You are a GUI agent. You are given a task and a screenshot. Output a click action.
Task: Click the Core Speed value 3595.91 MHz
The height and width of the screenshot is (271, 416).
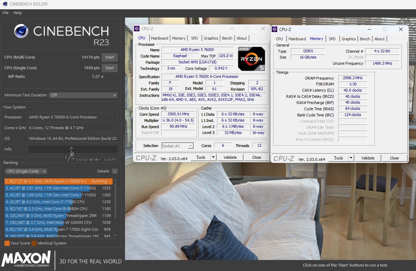(x=179, y=114)
